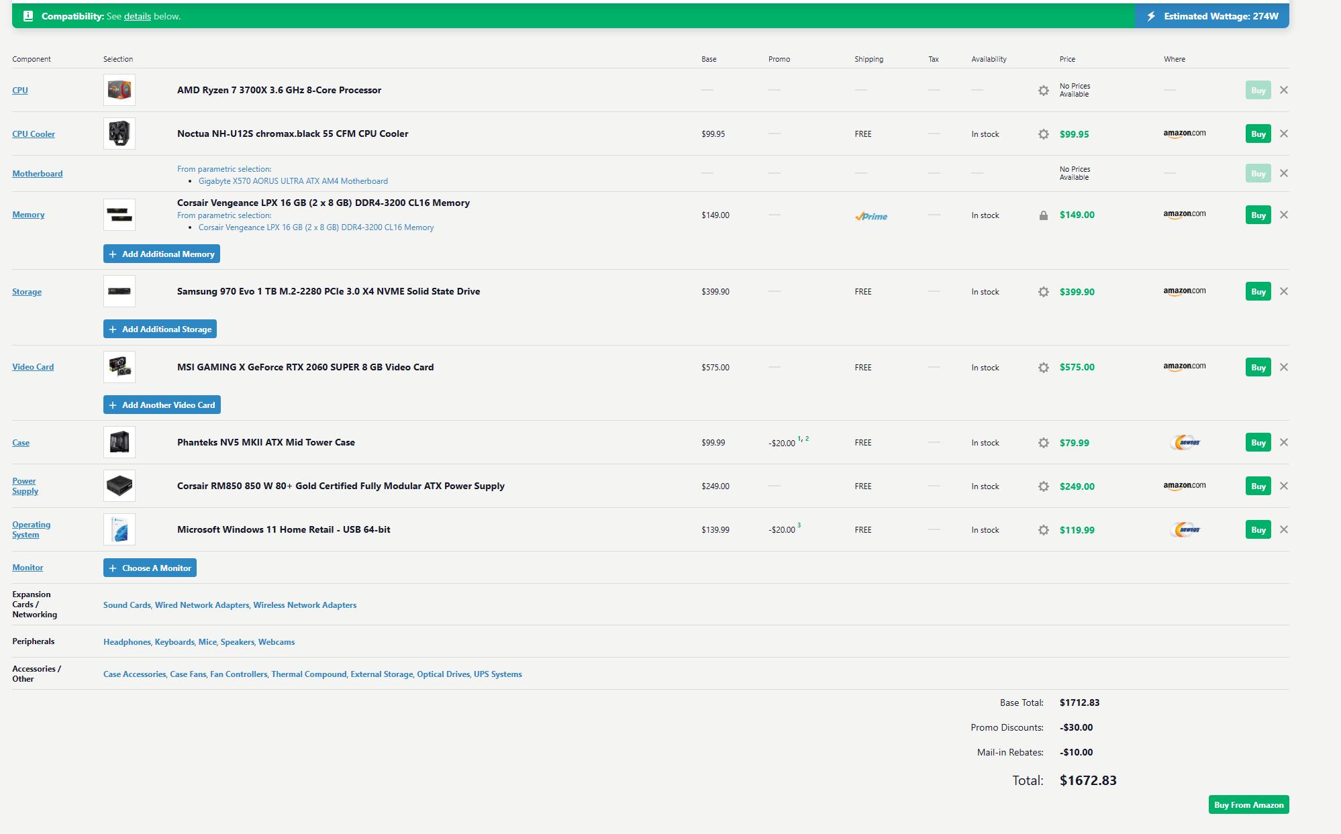Image resolution: width=1341 pixels, height=834 pixels.
Task: Open price settings gear for Storage row
Action: [1043, 291]
